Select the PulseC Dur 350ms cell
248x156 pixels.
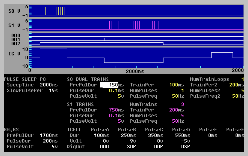pyautogui.click(x=156, y=135)
